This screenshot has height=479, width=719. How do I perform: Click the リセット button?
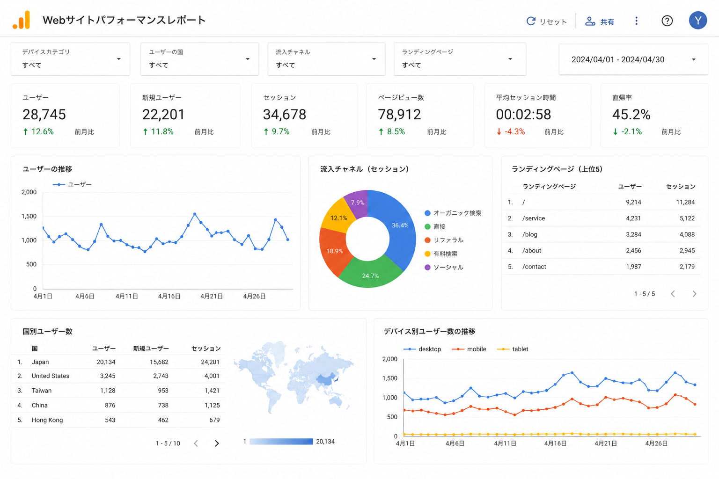[547, 22]
